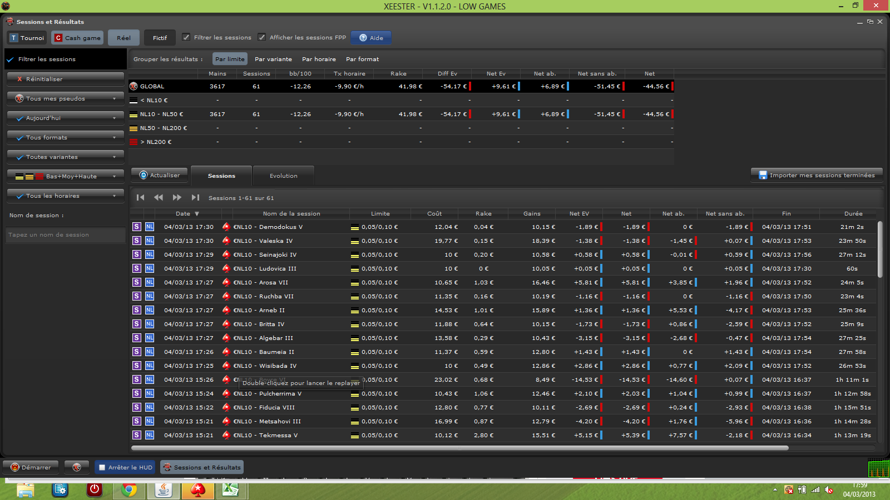Screen dimensions: 890x500
Task: Click the red X icon on Réinitialiser
Action: coord(19,79)
